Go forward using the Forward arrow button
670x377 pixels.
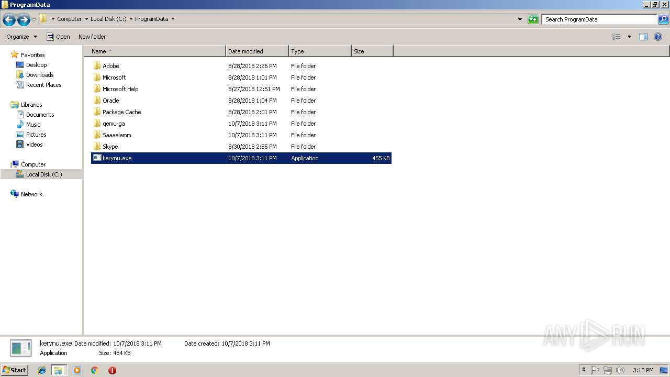point(24,20)
